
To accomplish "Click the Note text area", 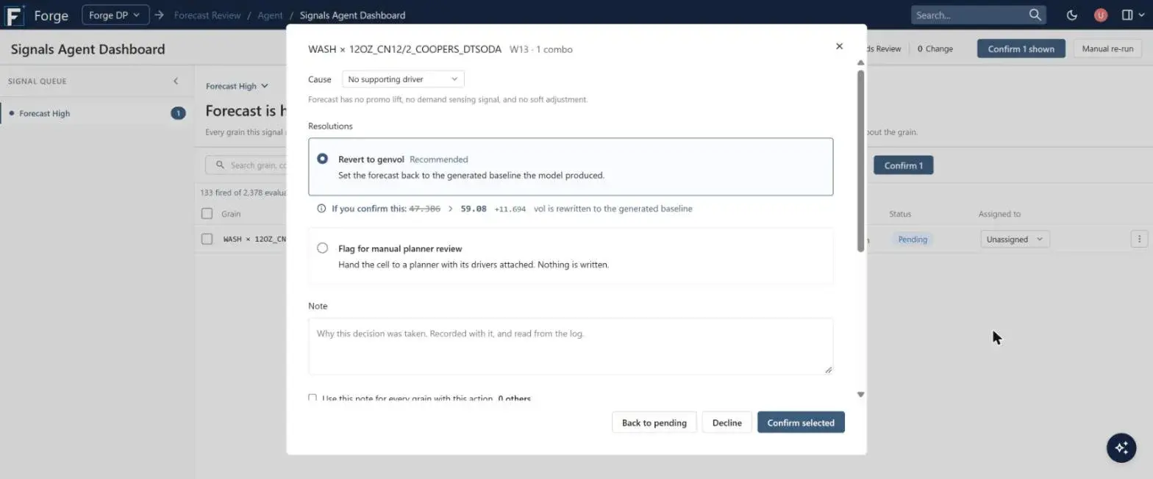I will [x=571, y=347].
